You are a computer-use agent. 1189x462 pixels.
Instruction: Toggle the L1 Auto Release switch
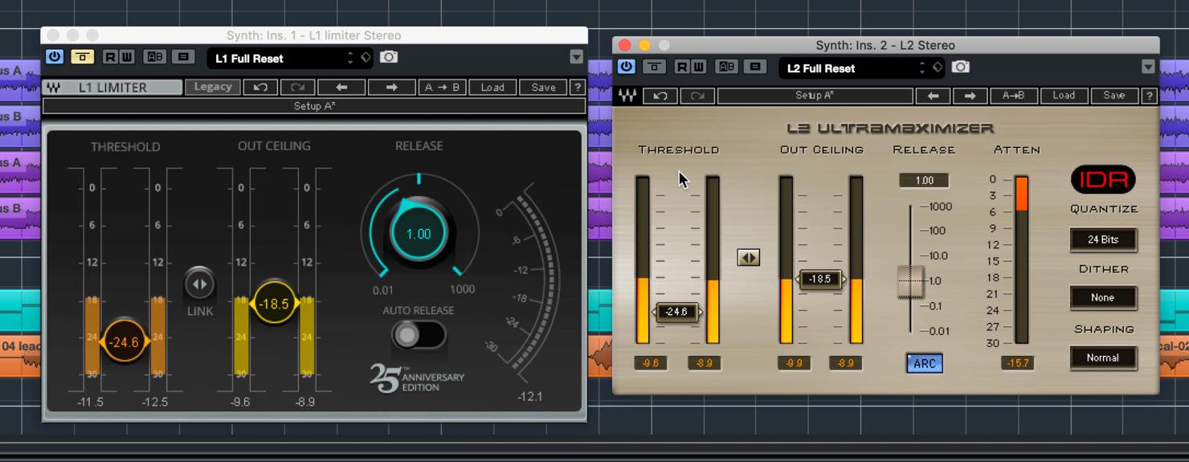(x=418, y=335)
